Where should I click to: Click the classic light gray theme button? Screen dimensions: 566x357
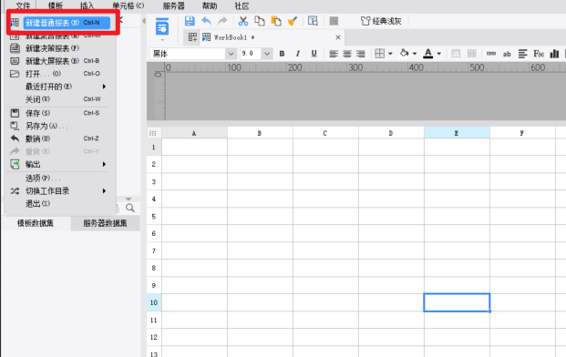[381, 21]
